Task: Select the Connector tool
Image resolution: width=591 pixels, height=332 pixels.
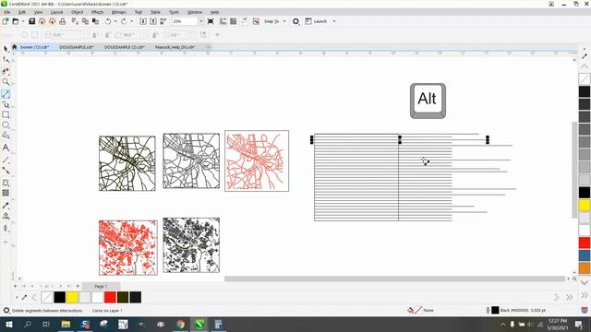Action: click(x=6, y=171)
